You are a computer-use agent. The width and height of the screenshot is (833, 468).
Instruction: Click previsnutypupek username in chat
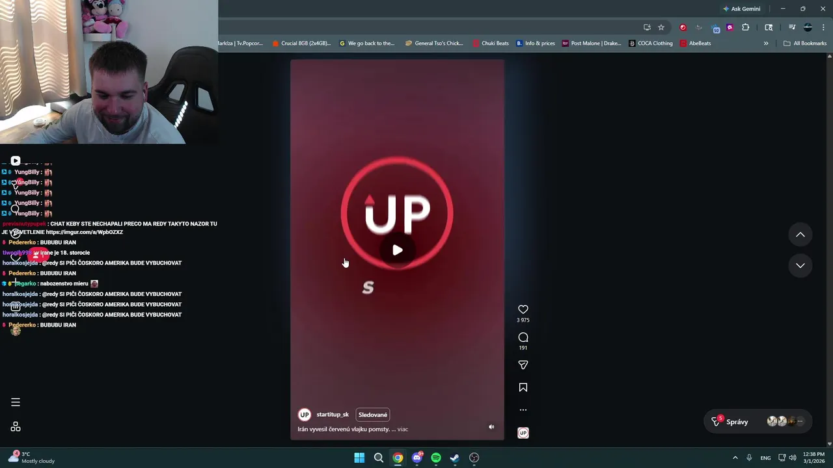pos(25,224)
